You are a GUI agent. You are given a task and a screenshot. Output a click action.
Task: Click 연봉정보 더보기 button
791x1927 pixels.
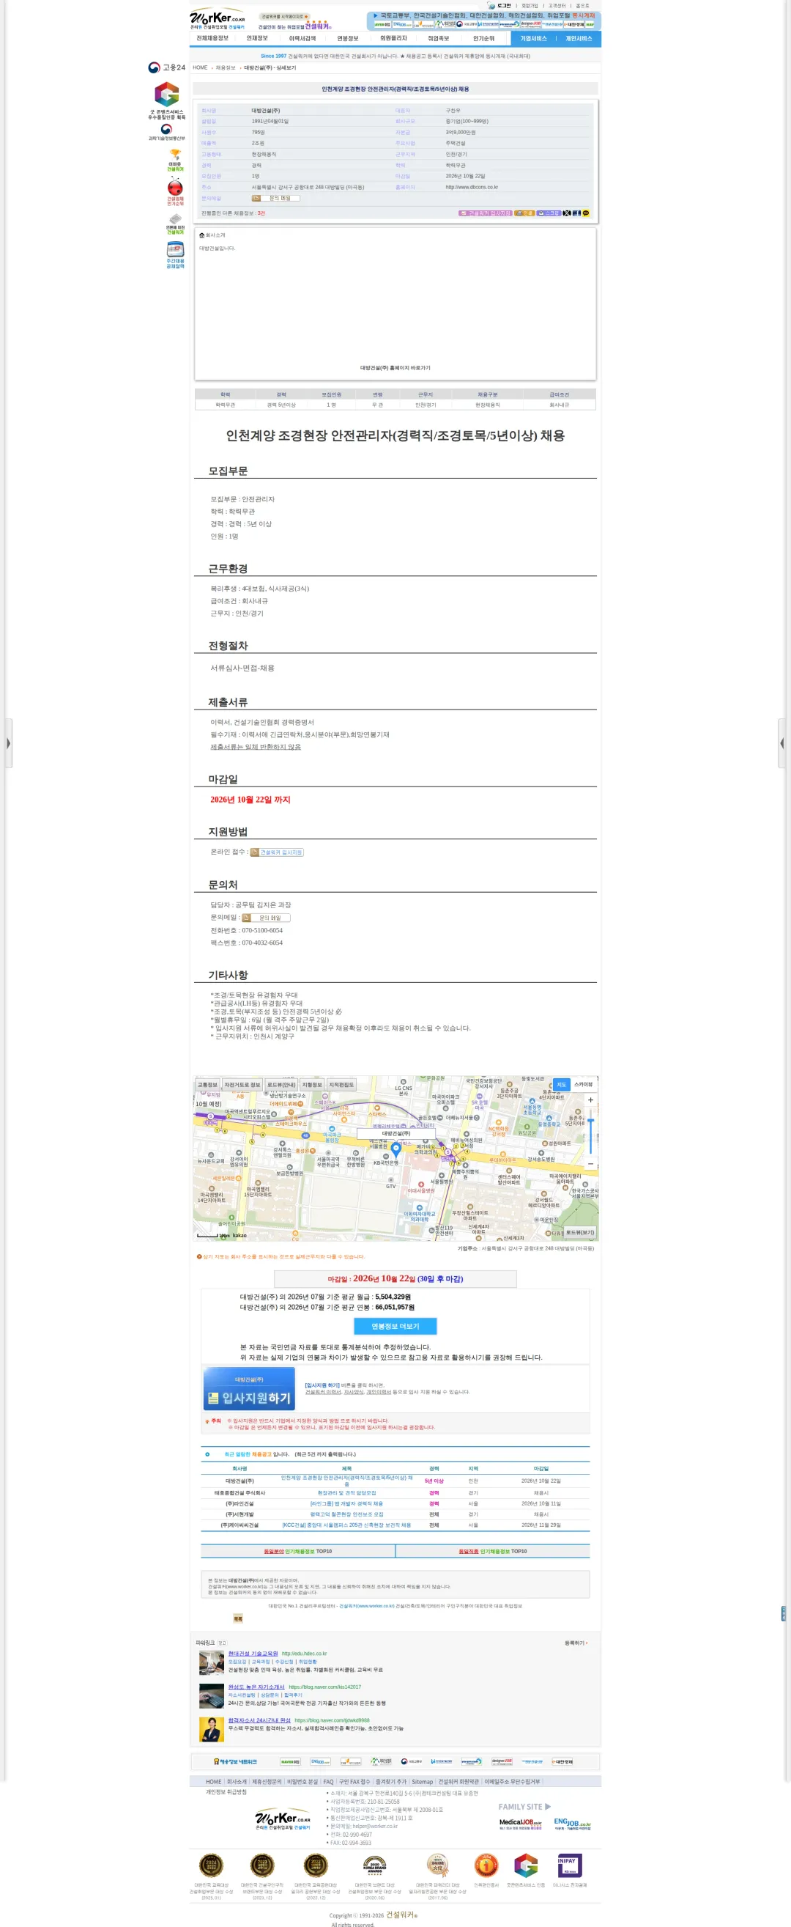pos(395,1326)
